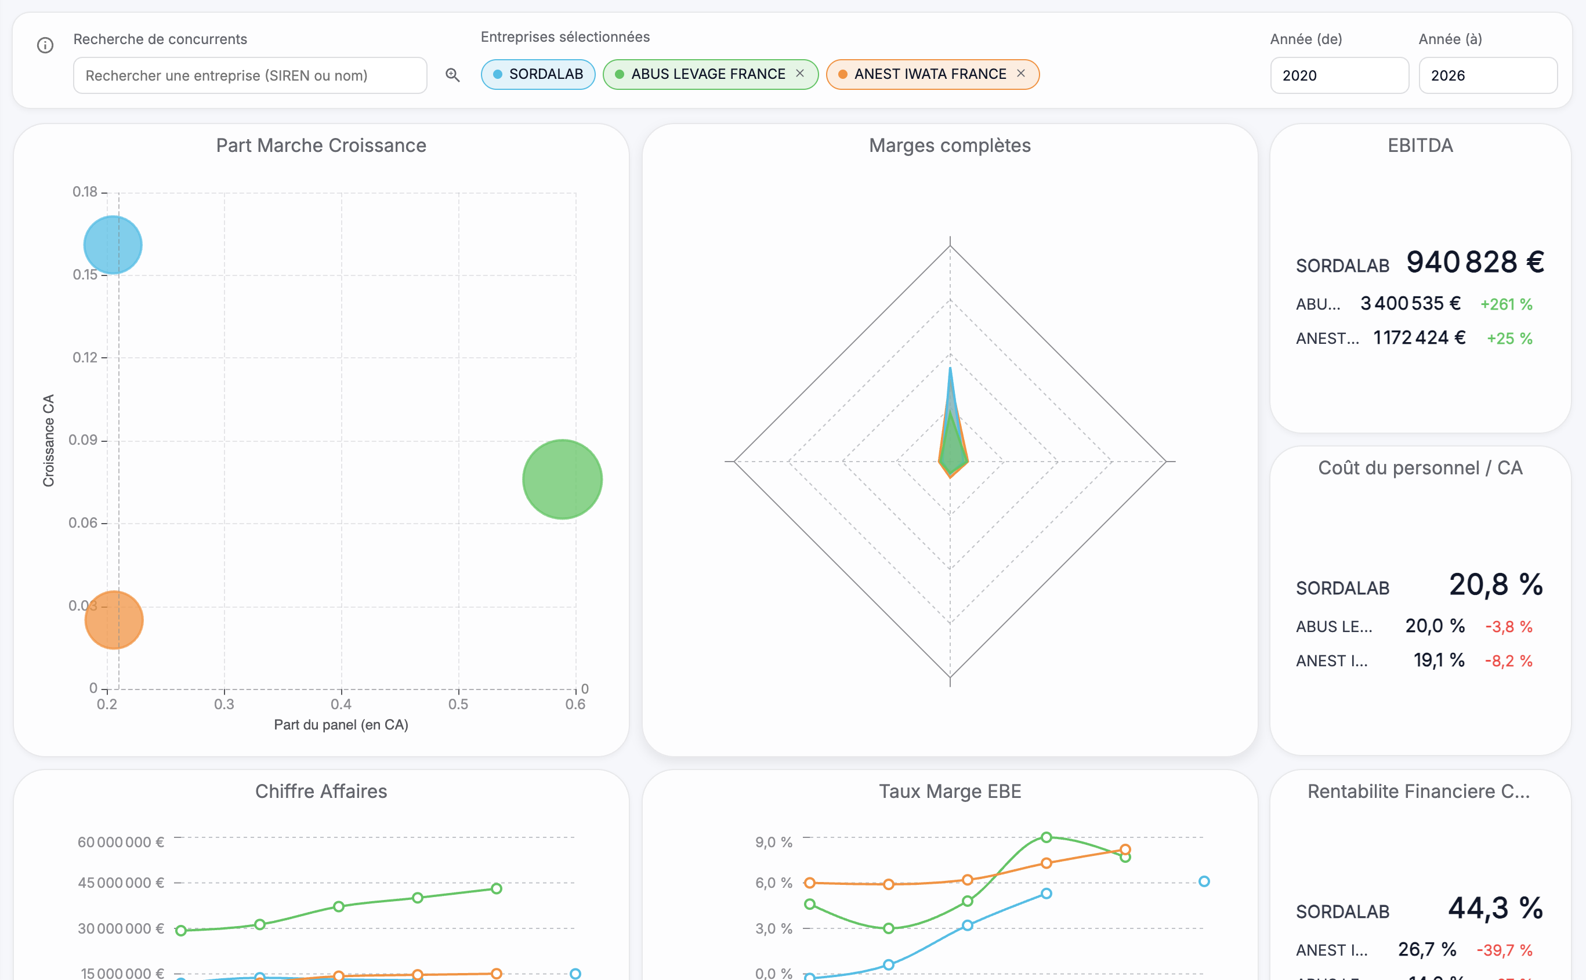Click the orange dot in ANEST IWATA chip

842,75
